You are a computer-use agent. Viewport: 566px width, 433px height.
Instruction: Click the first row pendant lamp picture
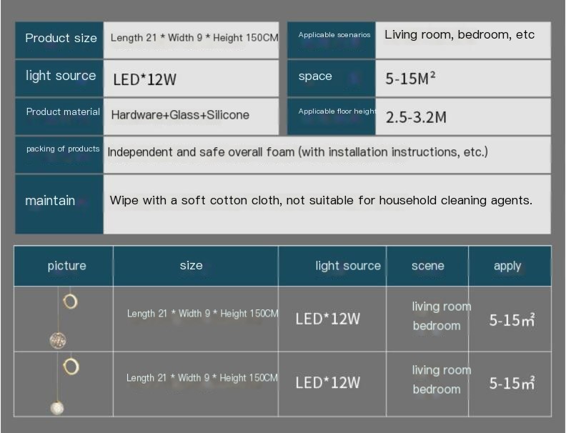64,319
